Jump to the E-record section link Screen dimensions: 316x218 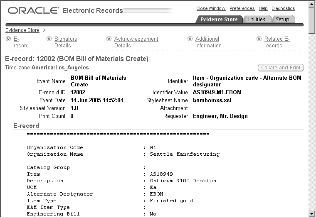click(21, 42)
